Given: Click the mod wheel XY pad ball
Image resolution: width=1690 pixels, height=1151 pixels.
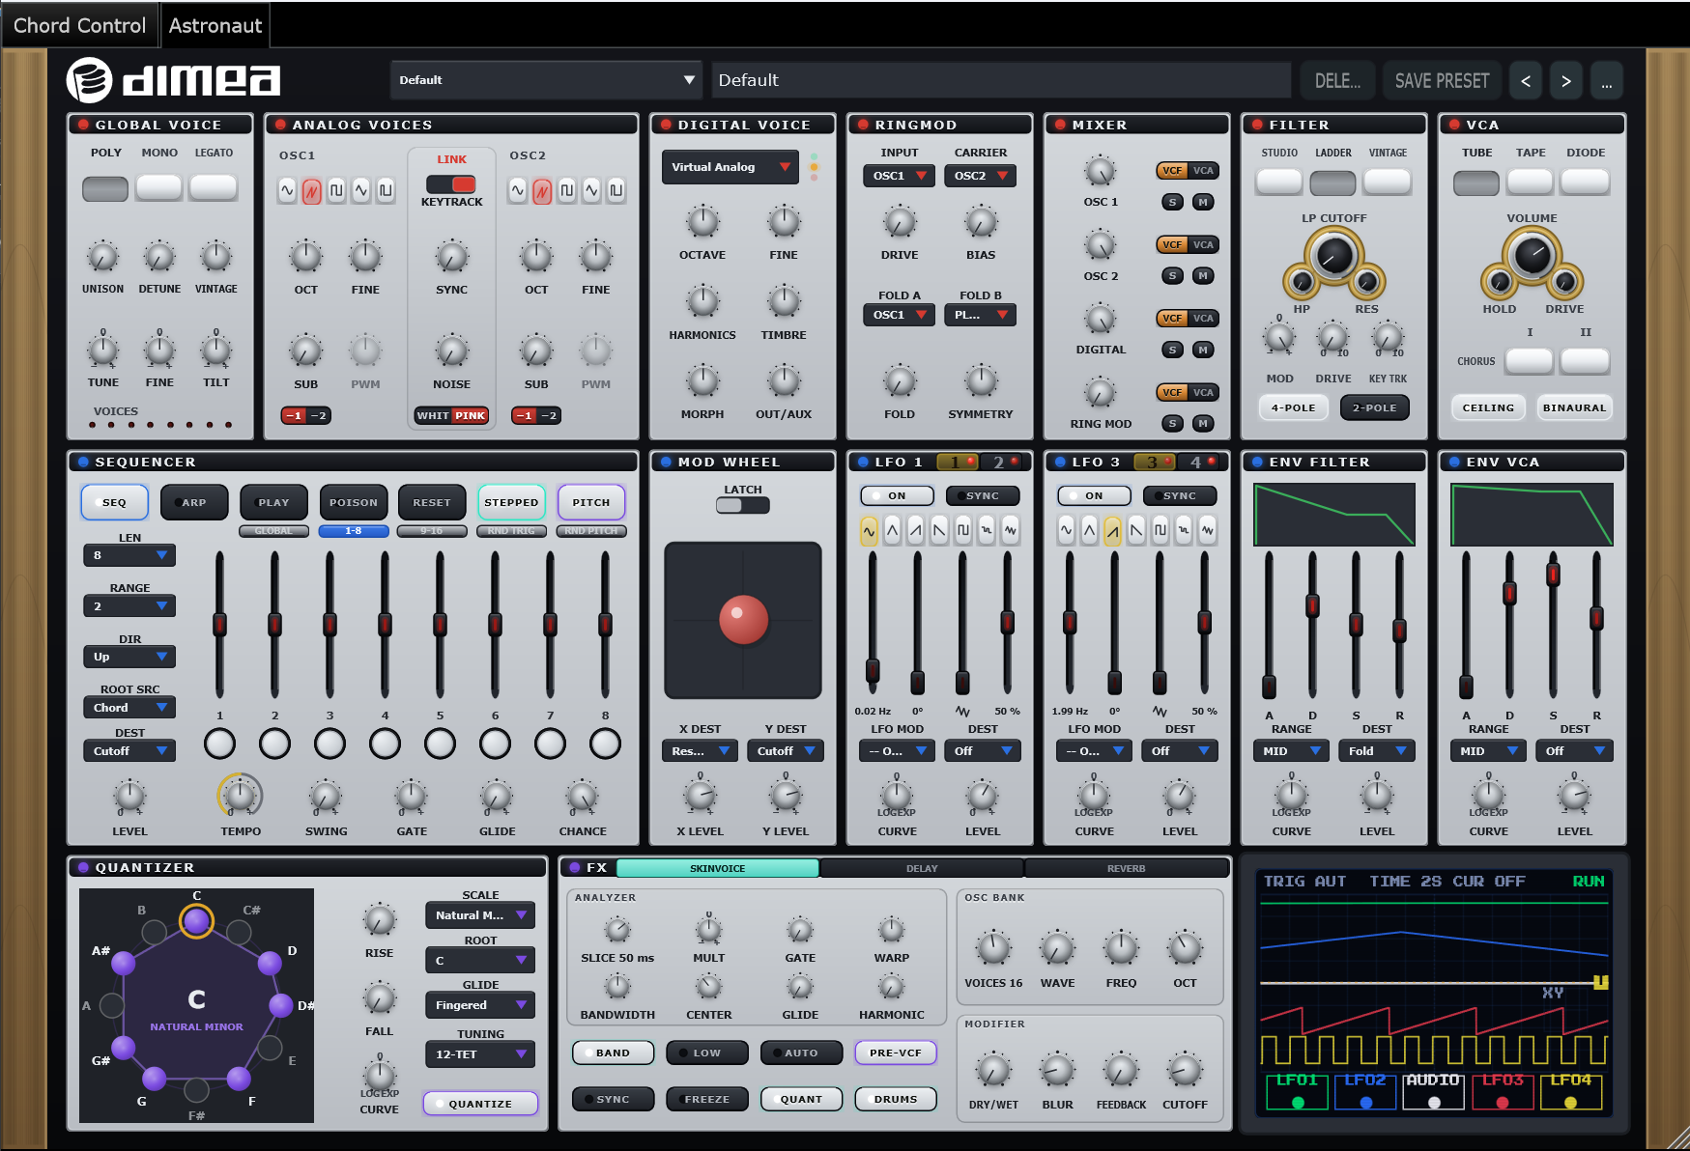Looking at the screenshot, I should click(743, 620).
